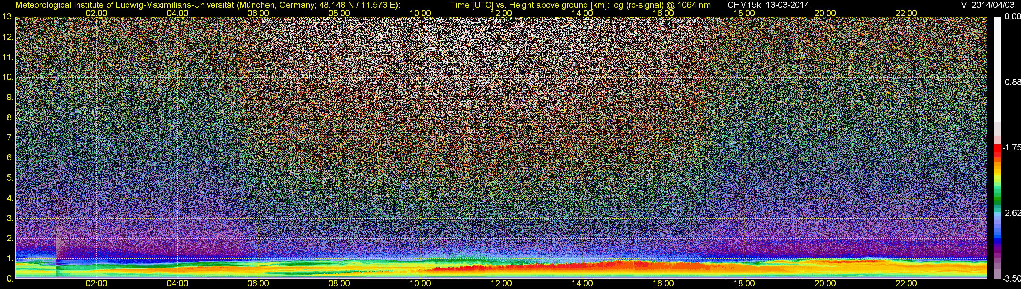The height and width of the screenshot is (289, 1021).
Task: Click the 18:00 label on the bottom time axis
Action: click(744, 284)
